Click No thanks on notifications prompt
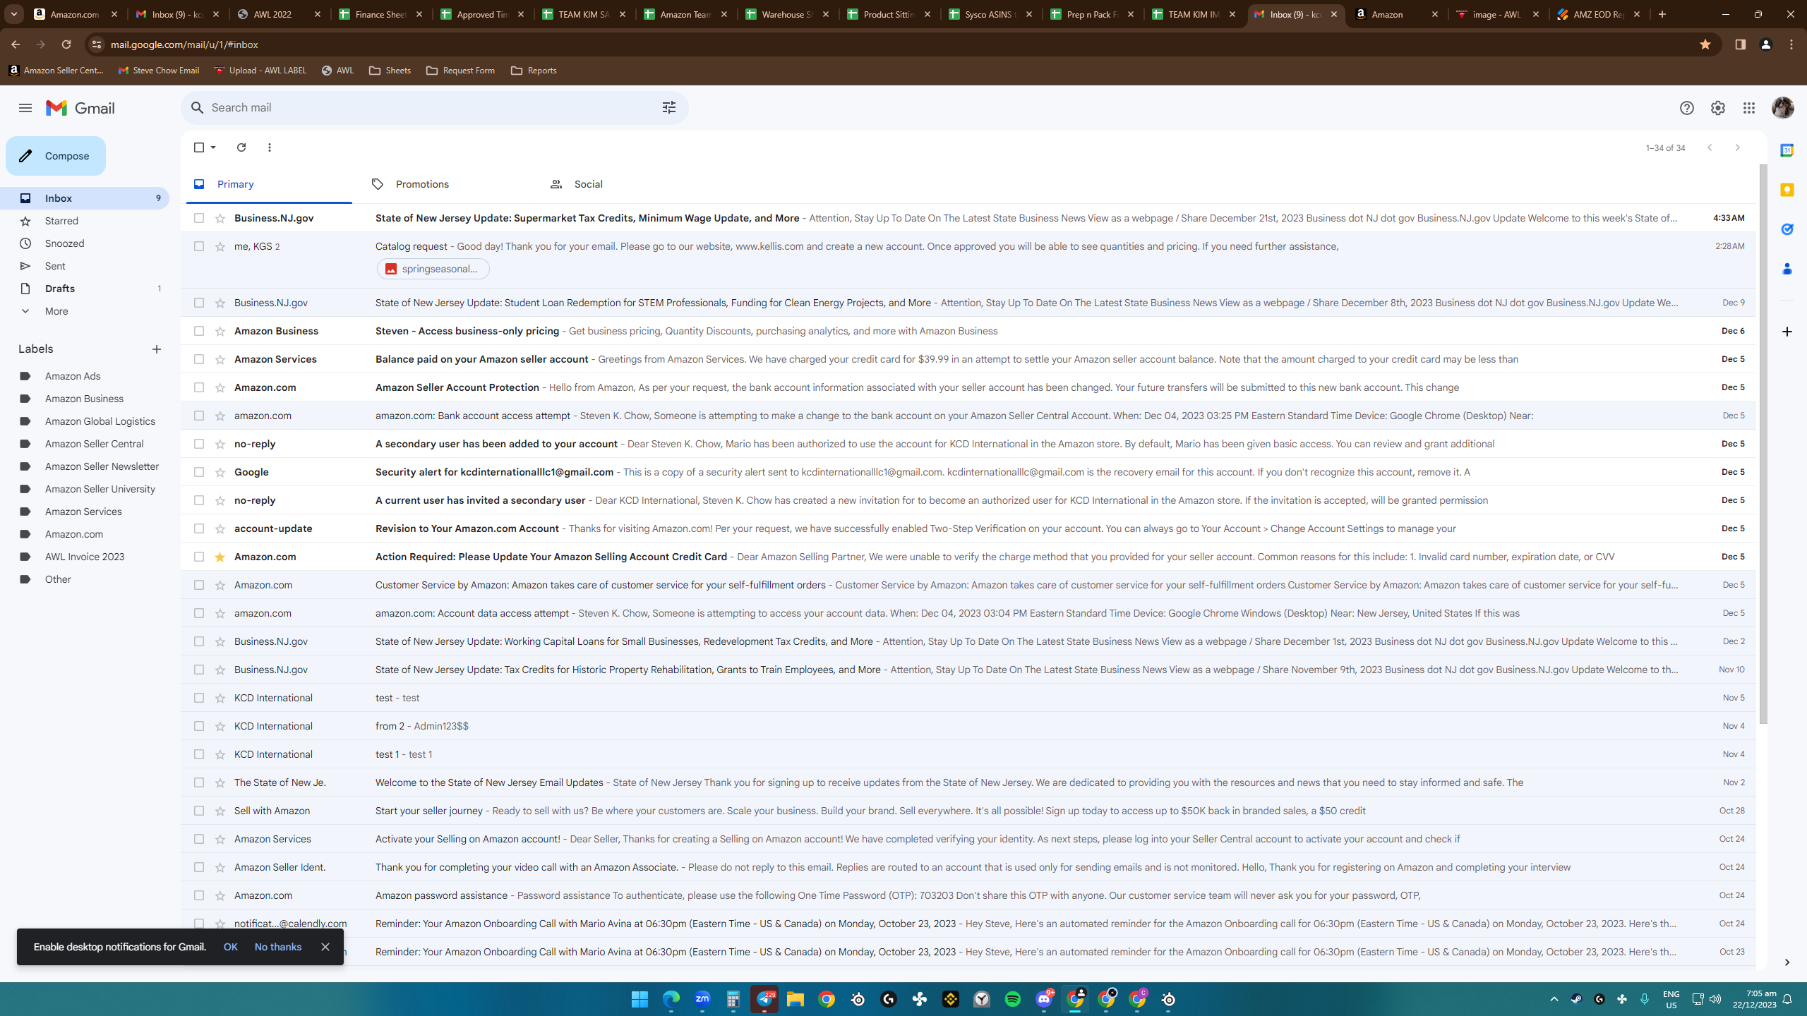The height and width of the screenshot is (1016, 1807). coord(278,947)
